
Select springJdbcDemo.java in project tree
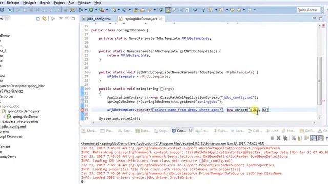[23, 111]
